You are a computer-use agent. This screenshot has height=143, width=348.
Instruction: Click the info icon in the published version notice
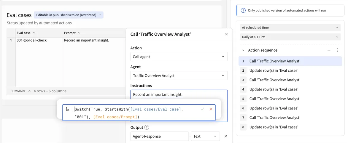[x=244, y=10]
